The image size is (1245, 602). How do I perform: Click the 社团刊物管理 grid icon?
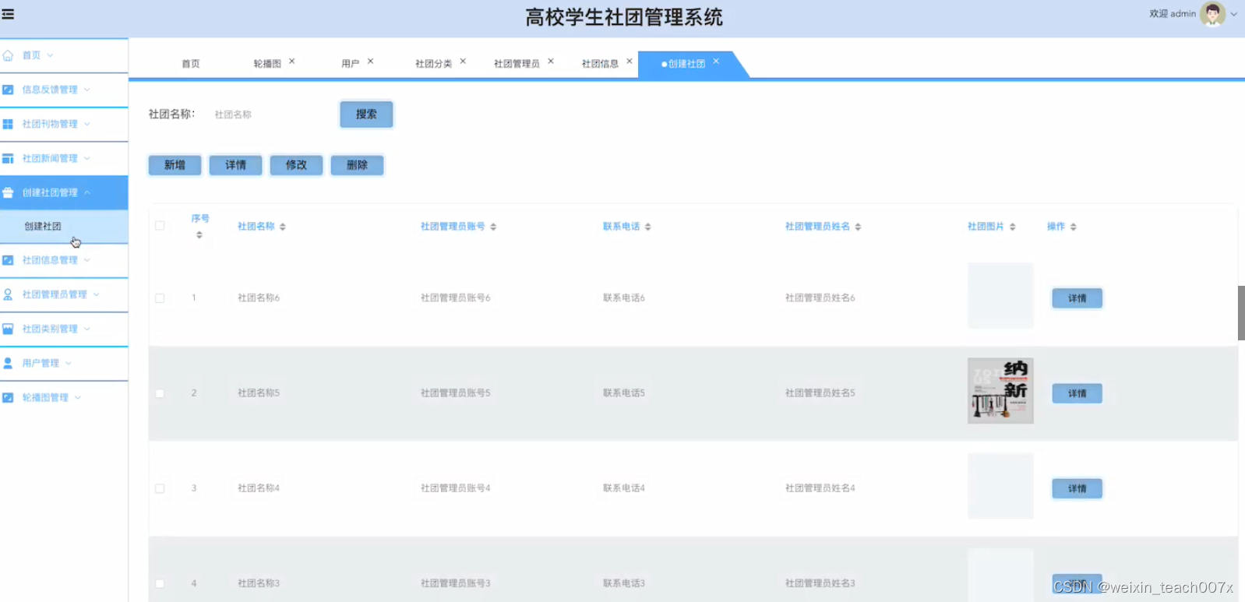tap(8, 124)
